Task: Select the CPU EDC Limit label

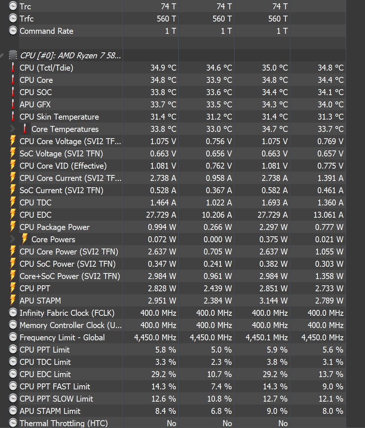Action: click(x=45, y=374)
